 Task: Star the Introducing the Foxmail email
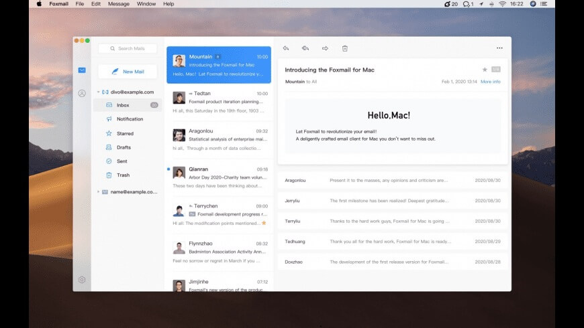pos(485,70)
